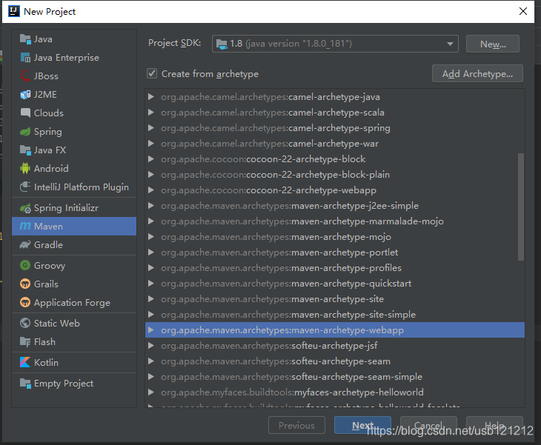Click the Empty Project folder icon

click(x=25, y=383)
